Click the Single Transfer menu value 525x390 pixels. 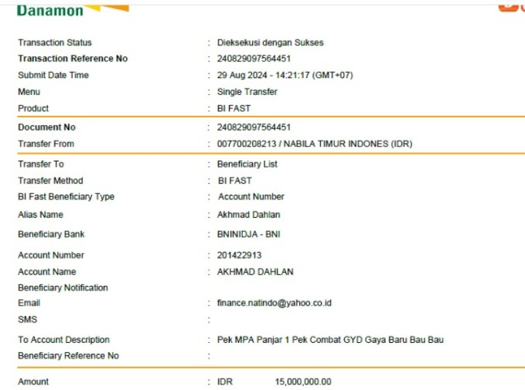click(247, 92)
